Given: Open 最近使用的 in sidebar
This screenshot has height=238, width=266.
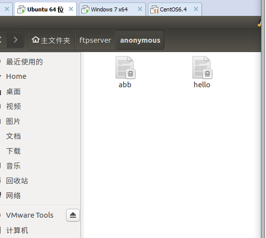Looking at the screenshot, I should pyautogui.click(x=40, y=61).
